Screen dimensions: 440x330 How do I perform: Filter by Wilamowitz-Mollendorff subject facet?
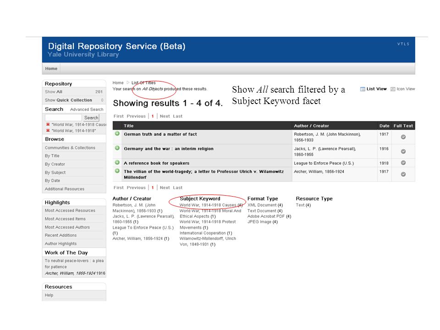208,242
